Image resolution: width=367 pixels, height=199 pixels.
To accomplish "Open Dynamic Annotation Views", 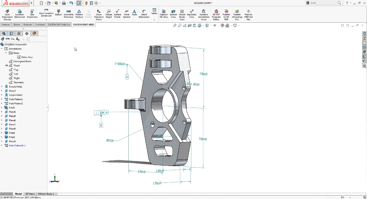I will point(204,14).
